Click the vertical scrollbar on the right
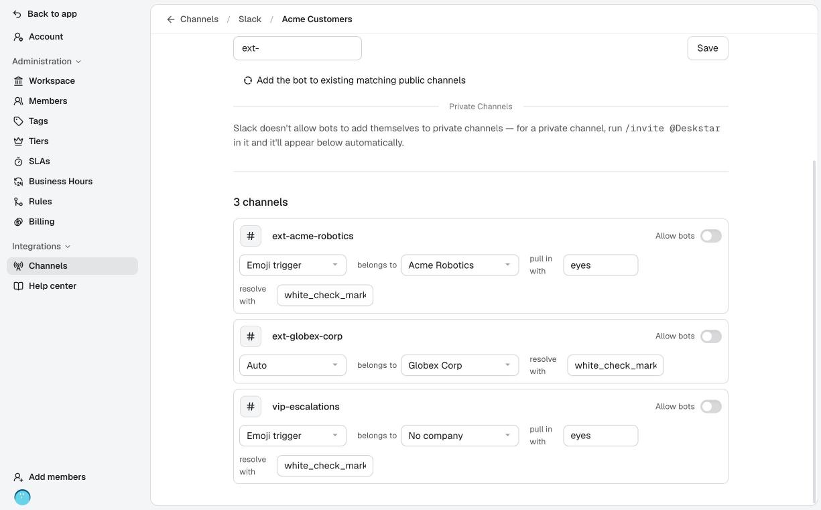This screenshot has width=821, height=510. [815, 332]
